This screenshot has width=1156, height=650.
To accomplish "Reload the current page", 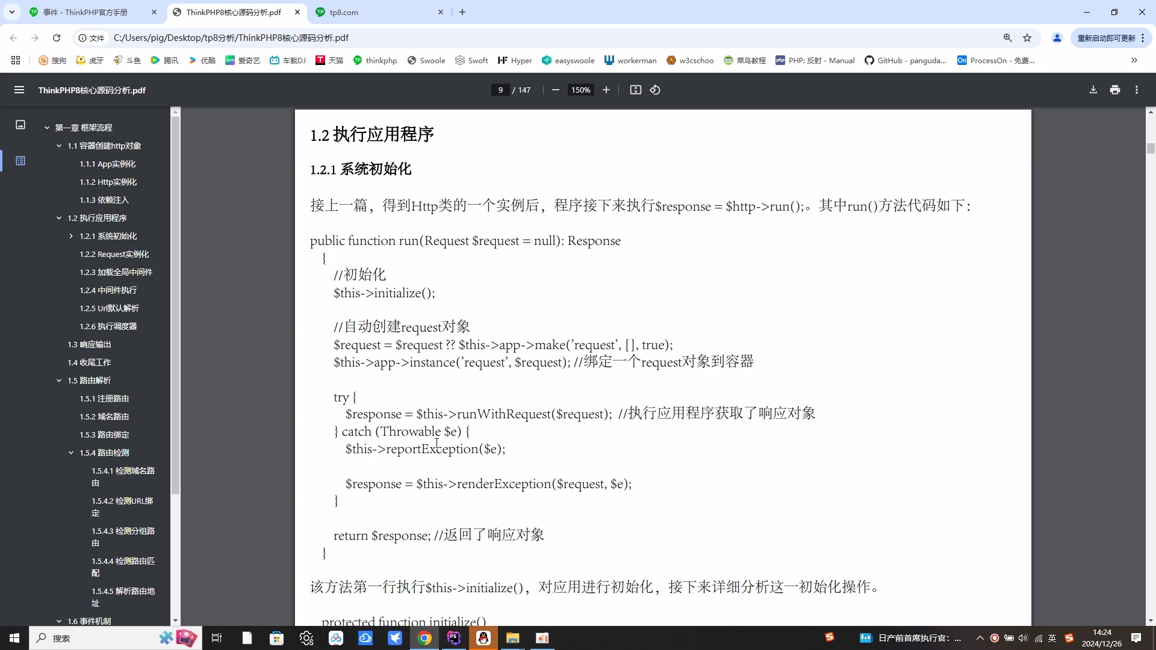I will pyautogui.click(x=57, y=38).
